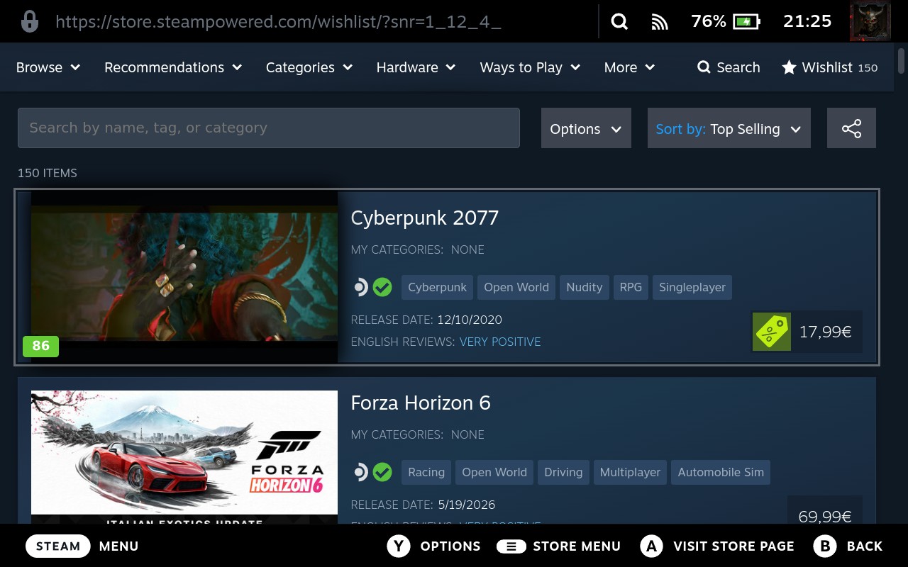The height and width of the screenshot is (567, 908).
Task: Select the Nudity tag
Action: tap(585, 287)
